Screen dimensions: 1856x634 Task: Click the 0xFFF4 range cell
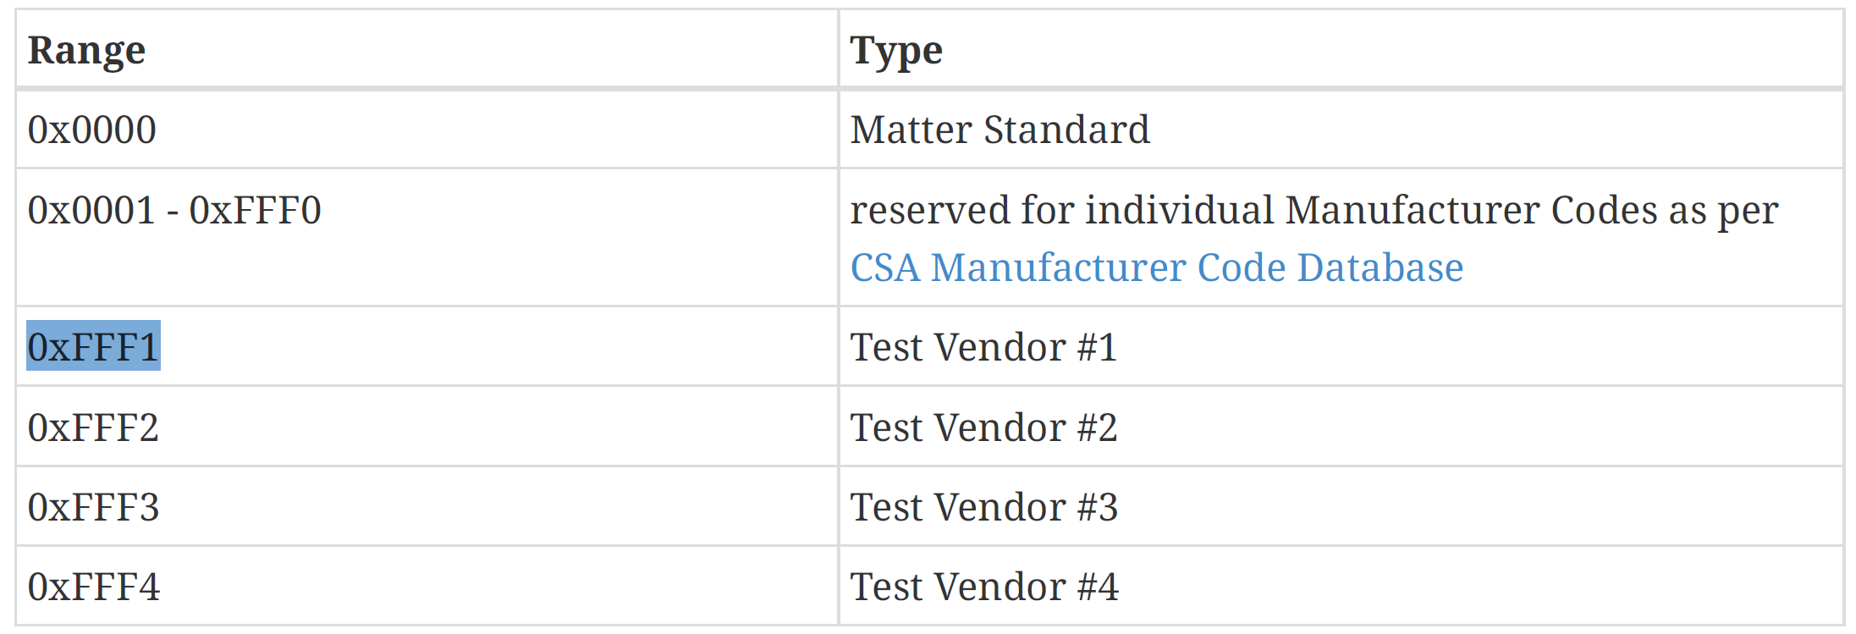click(93, 587)
